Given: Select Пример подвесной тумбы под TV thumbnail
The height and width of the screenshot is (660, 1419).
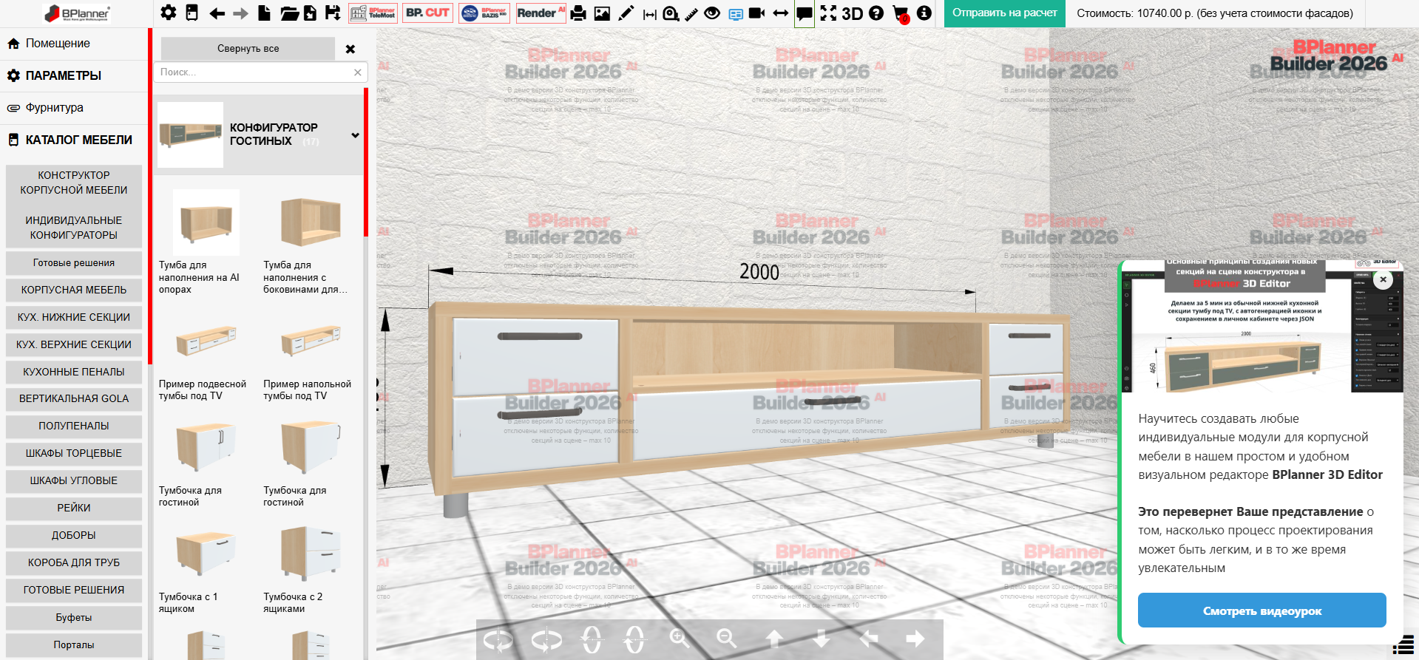Looking at the screenshot, I should (206, 341).
